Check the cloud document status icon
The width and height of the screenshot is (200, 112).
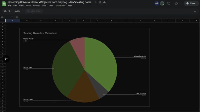click(105, 2)
